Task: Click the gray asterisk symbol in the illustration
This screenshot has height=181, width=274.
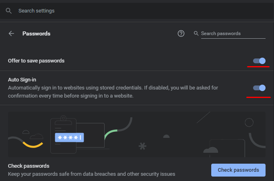Action: tap(142, 146)
